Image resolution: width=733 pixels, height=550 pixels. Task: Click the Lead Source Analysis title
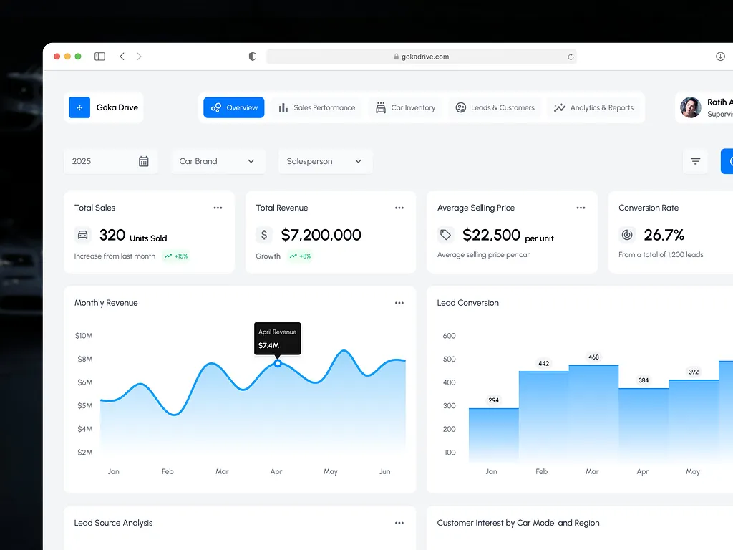click(113, 523)
